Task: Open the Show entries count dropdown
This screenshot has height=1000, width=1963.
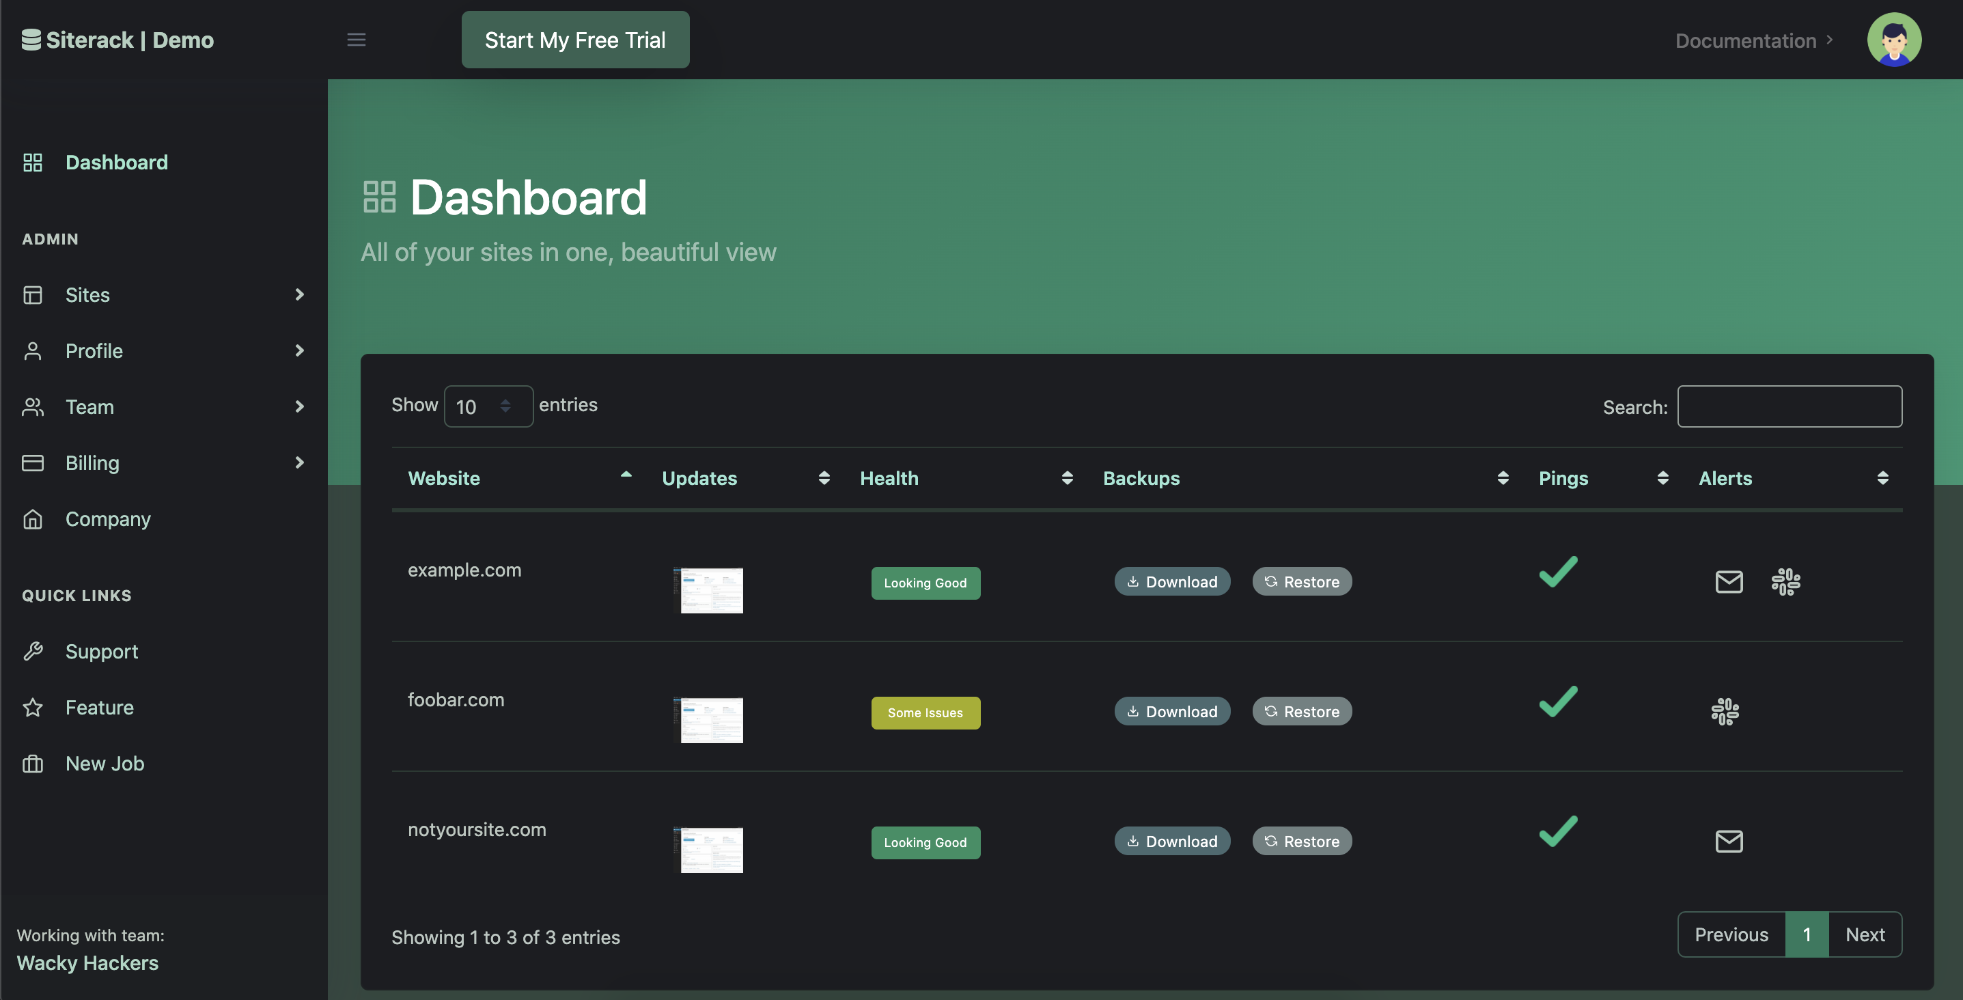Action: [488, 406]
